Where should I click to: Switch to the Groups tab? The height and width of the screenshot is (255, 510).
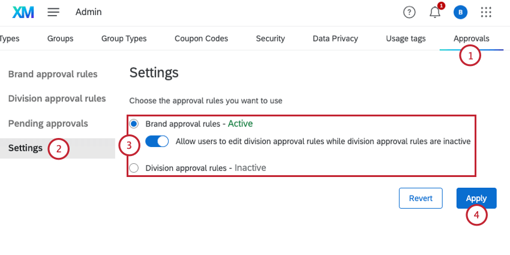click(x=60, y=38)
